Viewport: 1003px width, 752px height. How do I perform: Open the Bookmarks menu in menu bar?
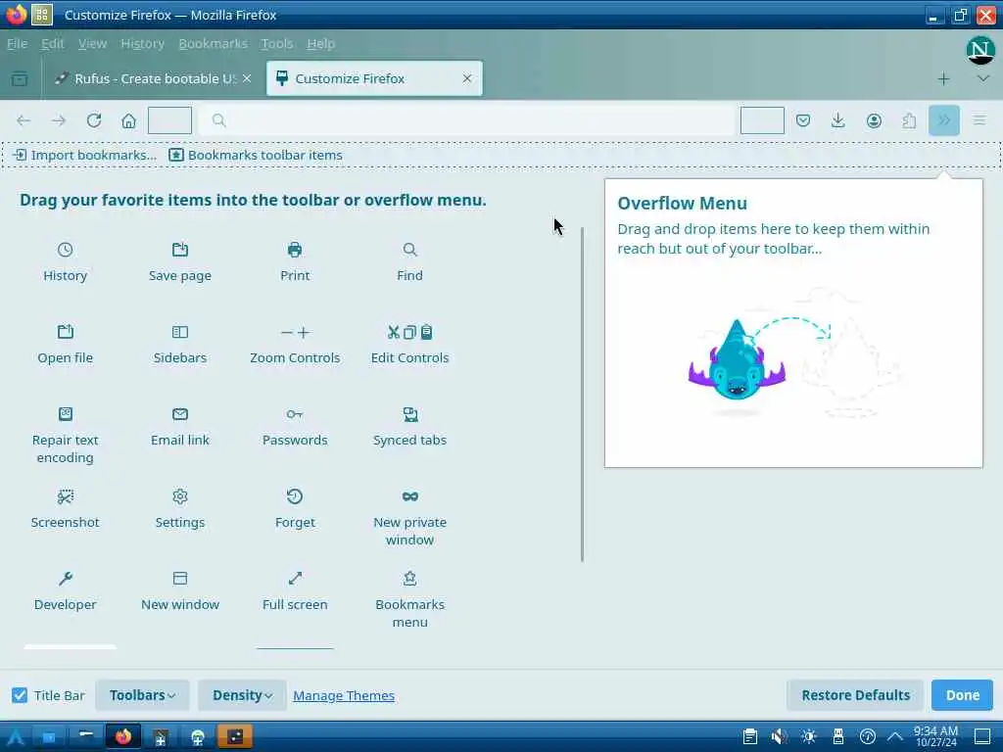coord(213,43)
